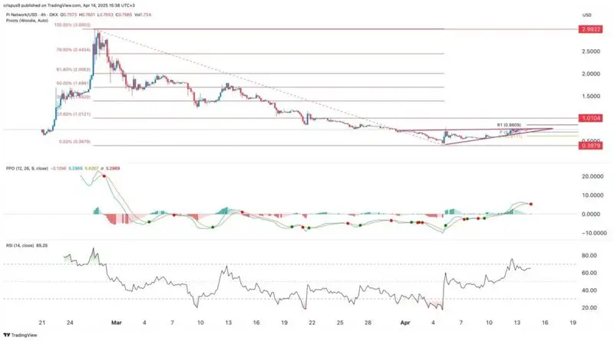The height and width of the screenshot is (341, 614).
Task: Click the 10.0000 PPO axis value
Action: coord(593,195)
